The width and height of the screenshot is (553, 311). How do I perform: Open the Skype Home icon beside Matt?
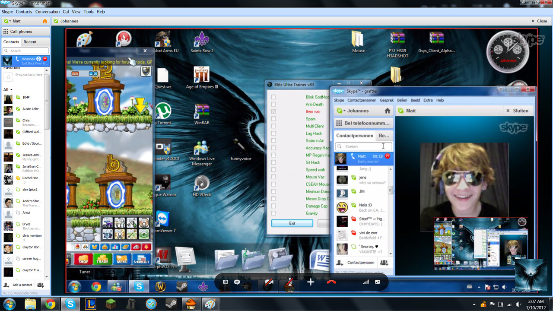[45, 21]
